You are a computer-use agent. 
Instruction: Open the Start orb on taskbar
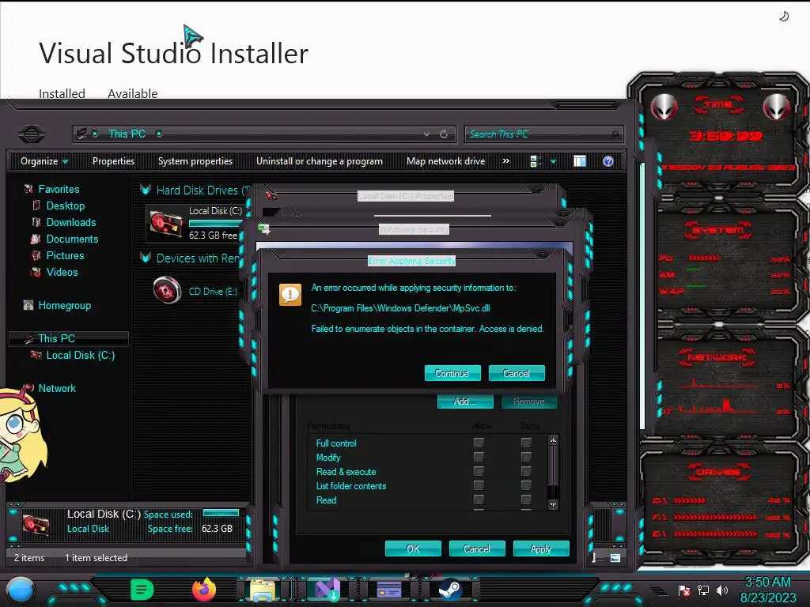[x=21, y=590]
